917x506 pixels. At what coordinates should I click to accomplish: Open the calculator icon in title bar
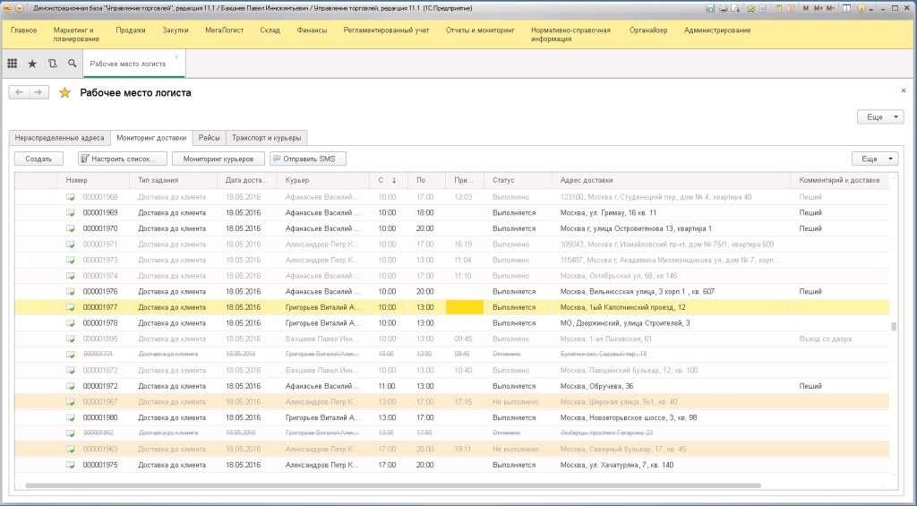pos(778,8)
